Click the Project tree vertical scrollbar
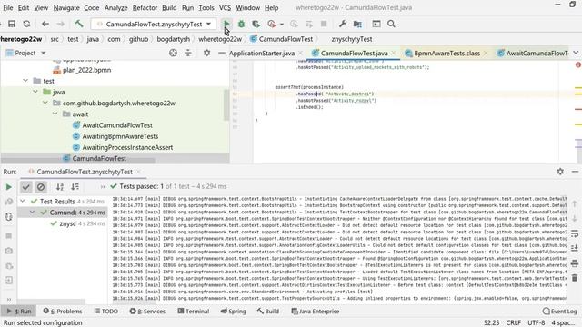 click(226, 105)
